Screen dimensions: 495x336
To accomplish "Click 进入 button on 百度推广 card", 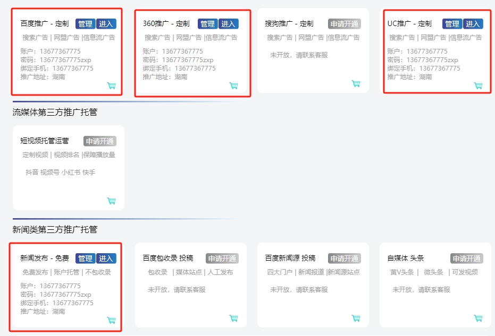I will pos(106,24).
